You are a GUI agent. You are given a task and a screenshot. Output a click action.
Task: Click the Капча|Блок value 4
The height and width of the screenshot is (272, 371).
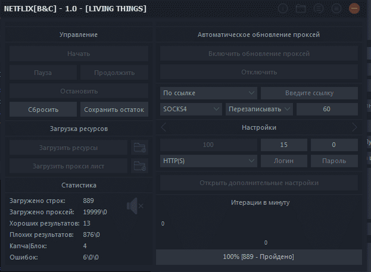pyautogui.click(x=85, y=246)
